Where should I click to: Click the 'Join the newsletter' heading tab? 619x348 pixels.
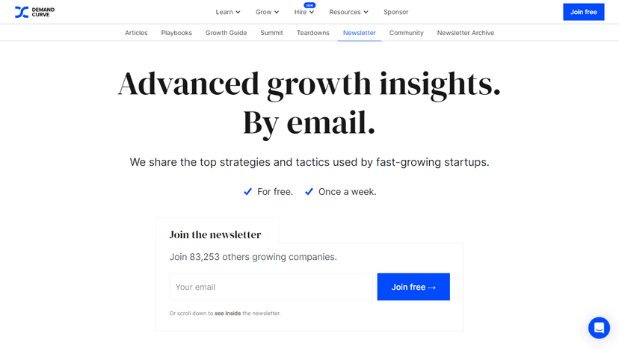coord(215,234)
